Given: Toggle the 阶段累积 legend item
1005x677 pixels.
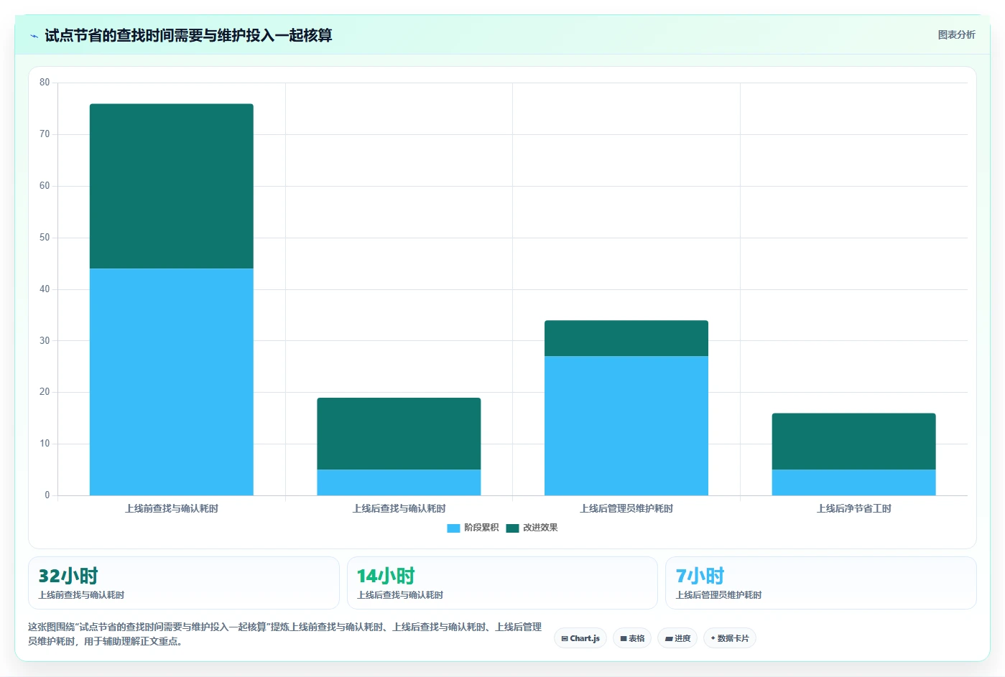Looking at the screenshot, I should (473, 528).
